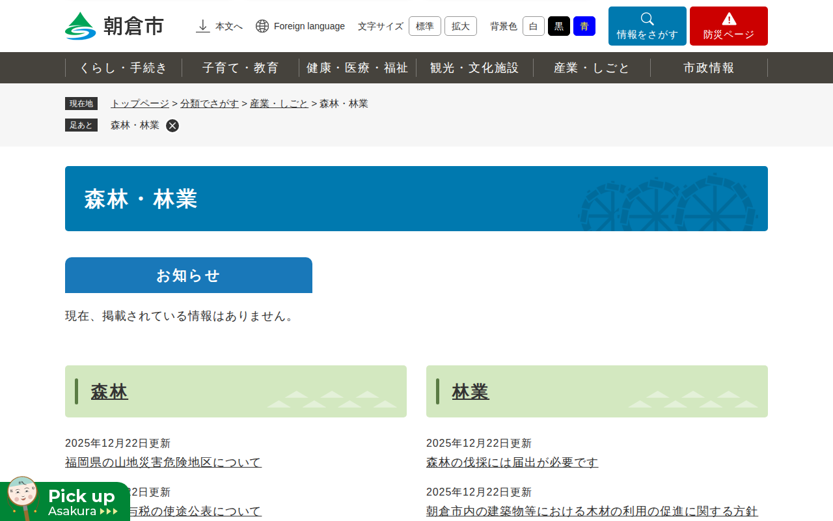Open the warning triangle 防災ページ button

click(x=729, y=26)
